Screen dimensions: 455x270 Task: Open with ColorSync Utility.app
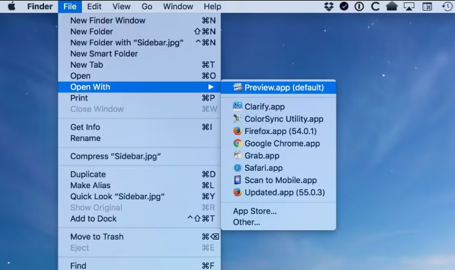click(x=279, y=119)
